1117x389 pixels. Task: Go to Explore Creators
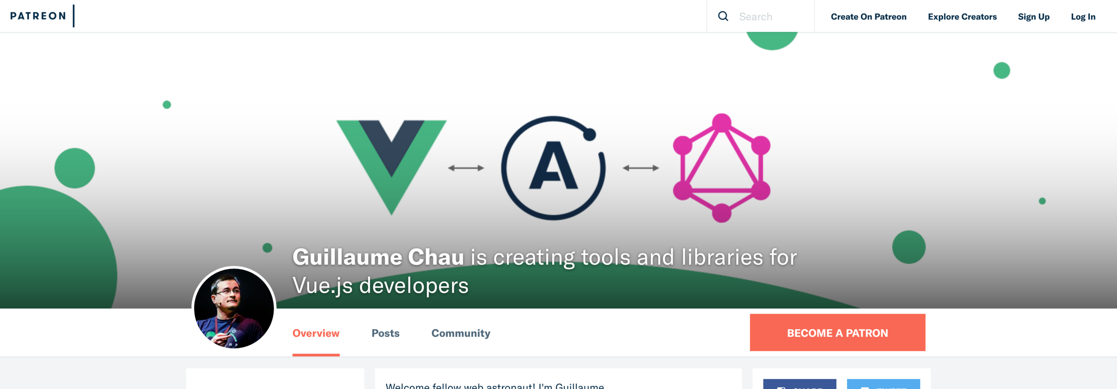coord(962,17)
